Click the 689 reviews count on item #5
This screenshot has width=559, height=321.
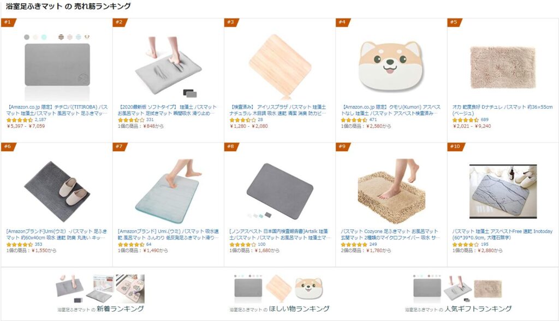click(x=485, y=120)
